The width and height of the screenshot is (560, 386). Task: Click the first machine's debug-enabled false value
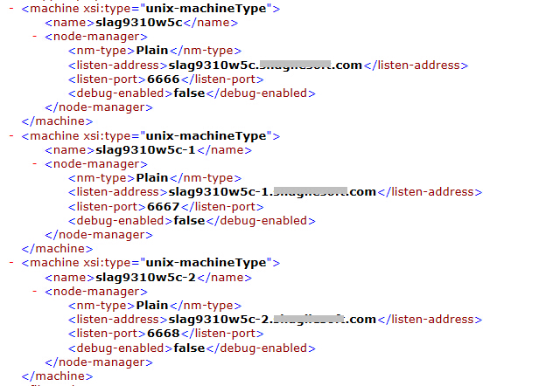click(191, 93)
